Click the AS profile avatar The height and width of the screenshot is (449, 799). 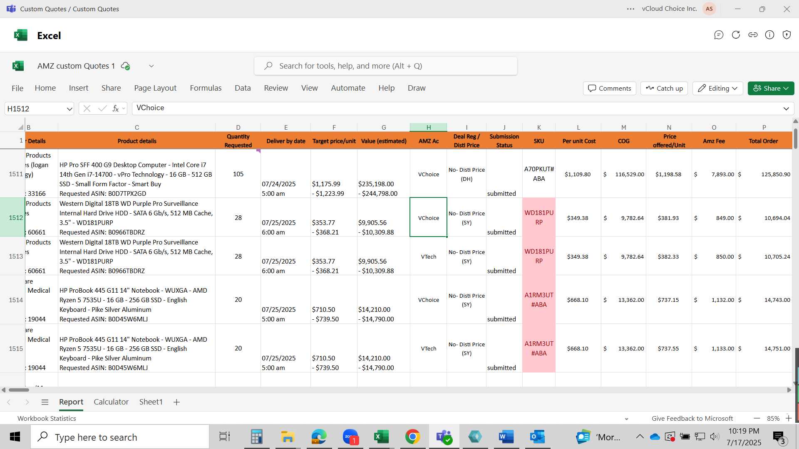coord(709,9)
